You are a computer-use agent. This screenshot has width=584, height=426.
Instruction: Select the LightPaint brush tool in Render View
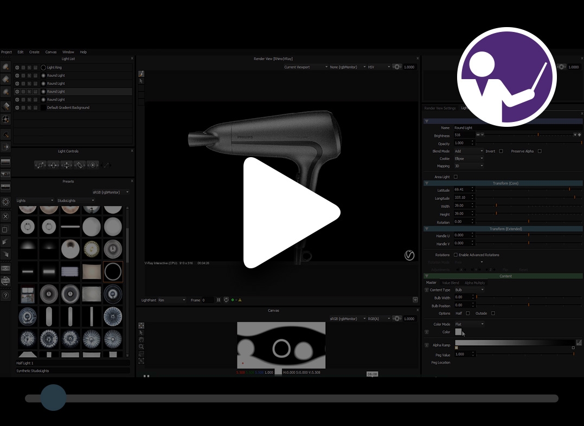[141, 74]
